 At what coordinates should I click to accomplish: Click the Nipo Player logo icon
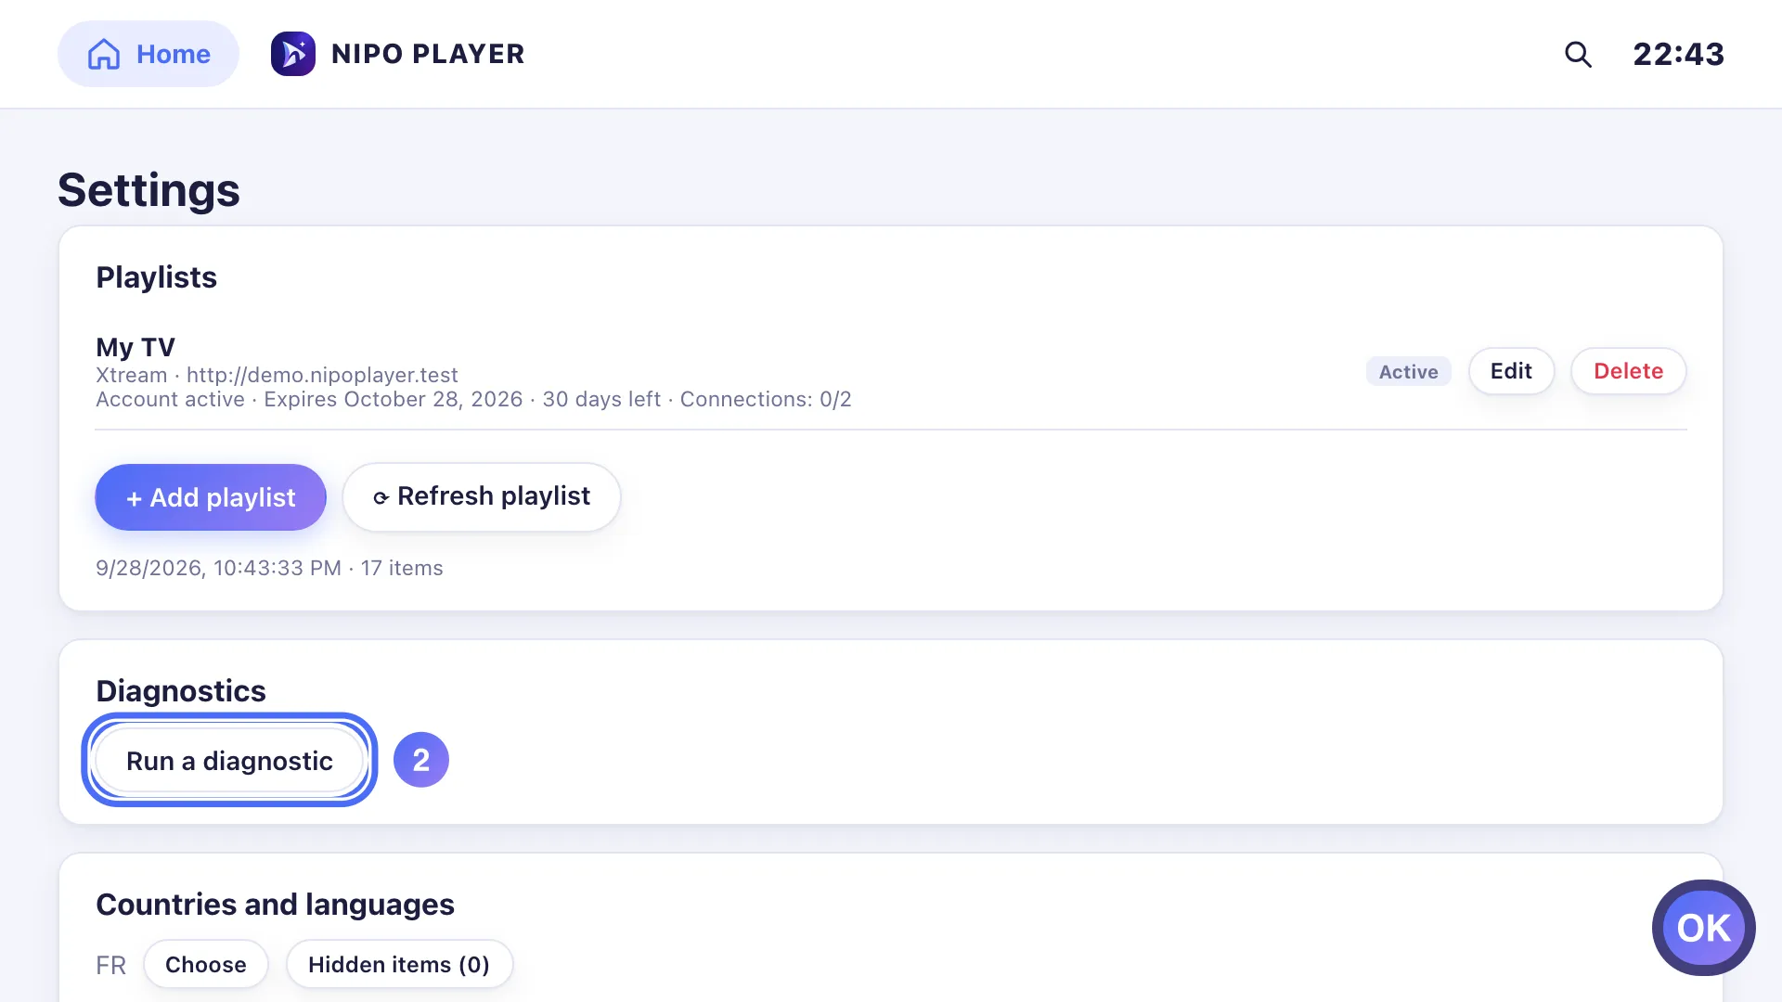293,54
